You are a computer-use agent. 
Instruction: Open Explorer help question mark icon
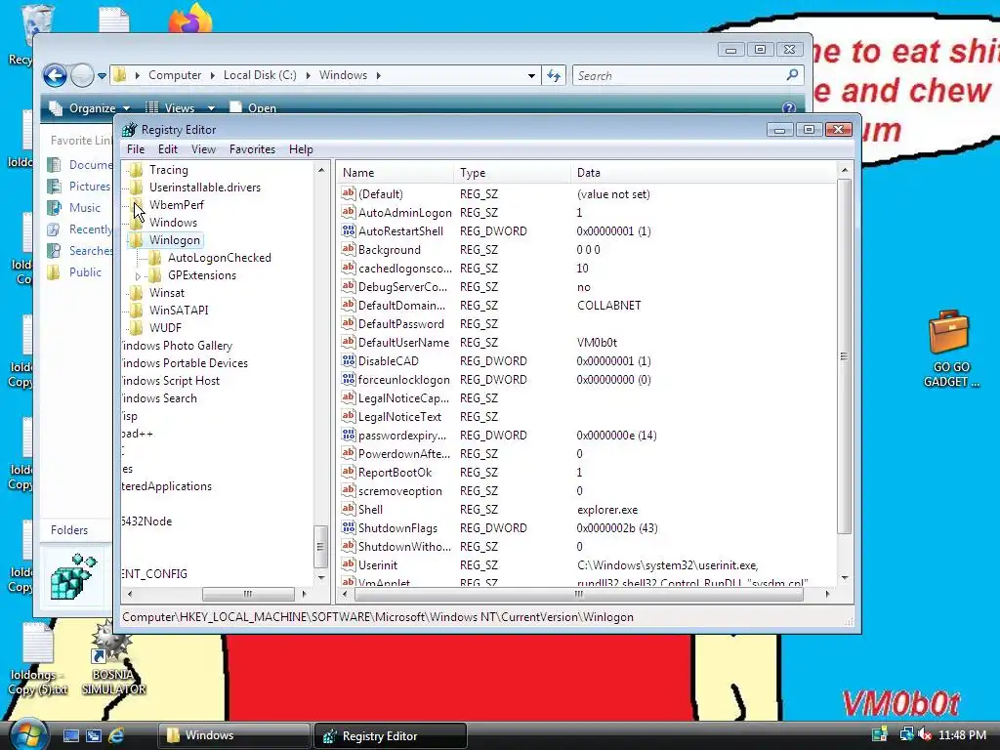789,107
